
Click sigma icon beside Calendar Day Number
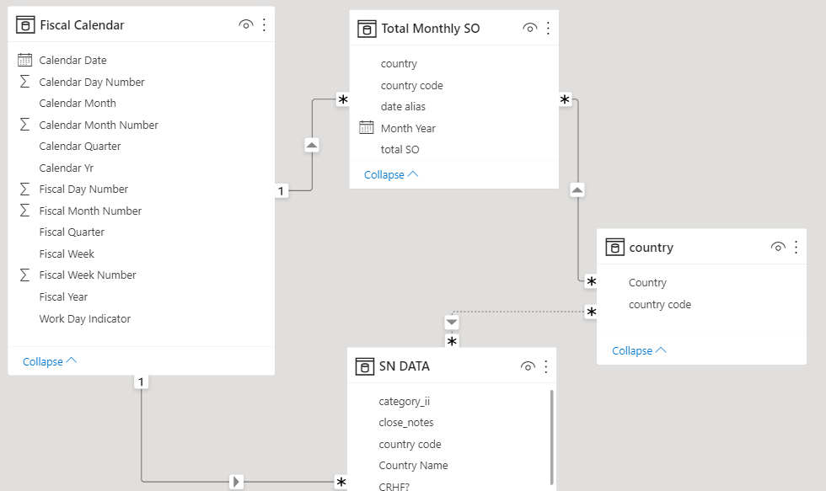coord(24,82)
